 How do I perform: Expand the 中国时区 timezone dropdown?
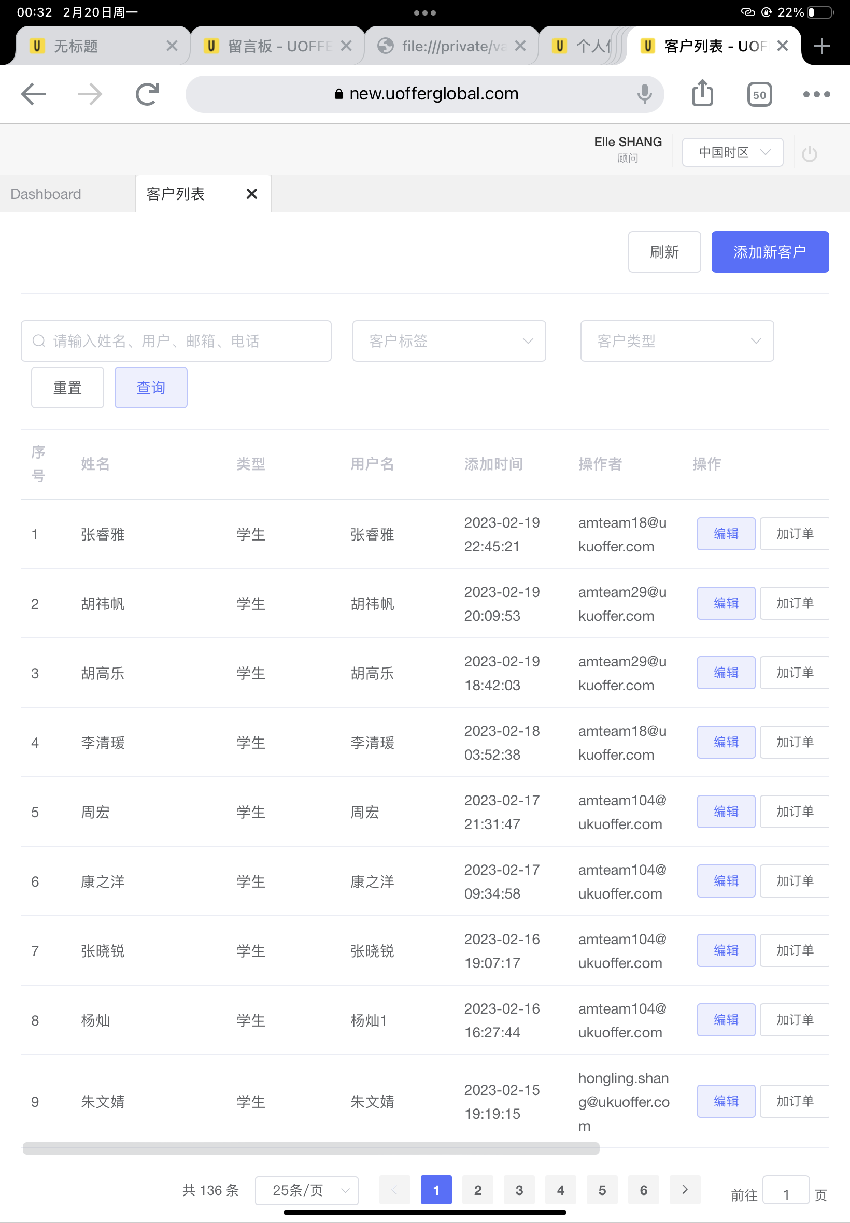pyautogui.click(x=732, y=152)
